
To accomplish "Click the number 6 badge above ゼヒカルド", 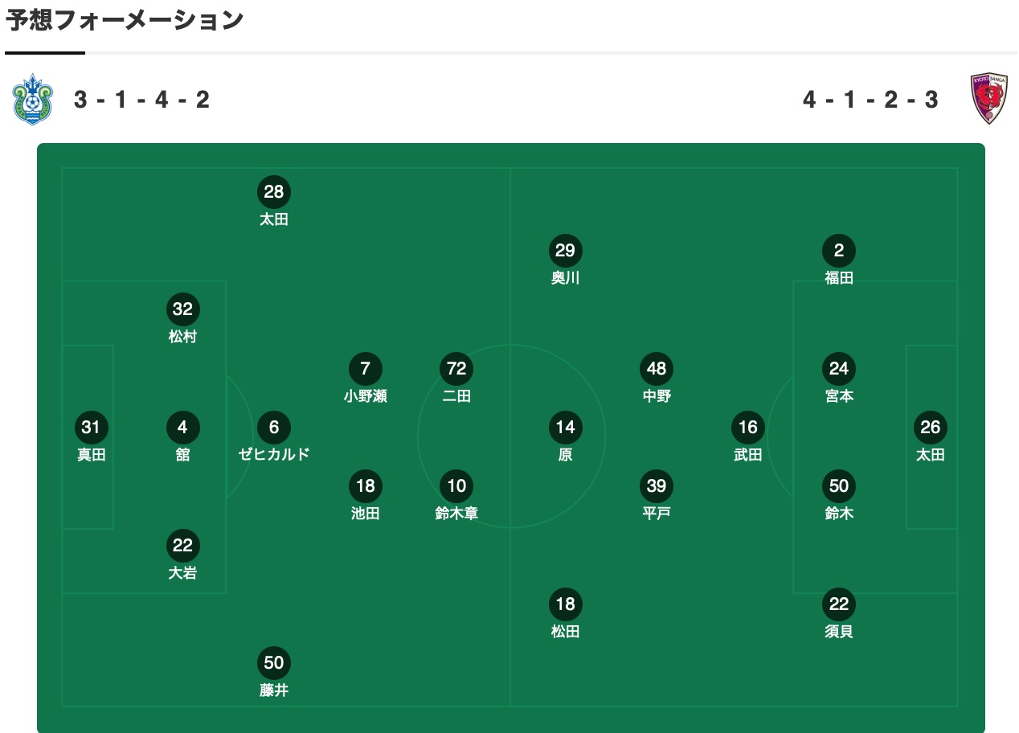I will tap(274, 428).
